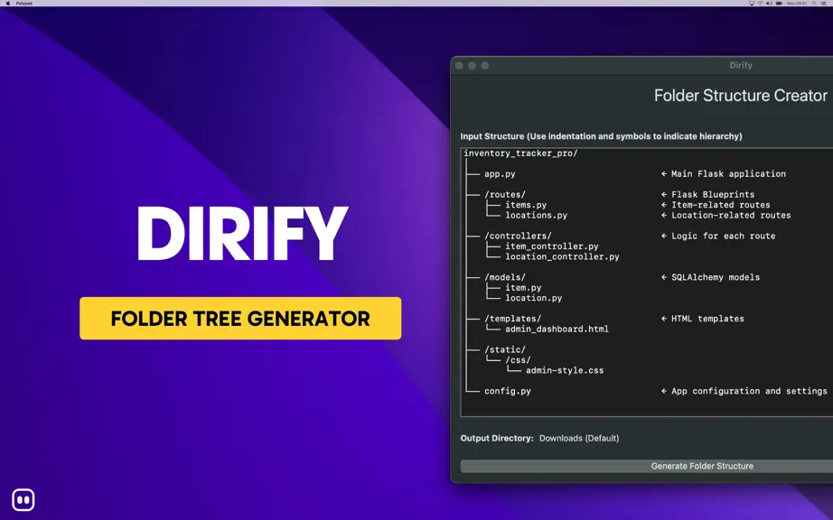Select the location.py entry
833x520 pixels.
point(533,298)
